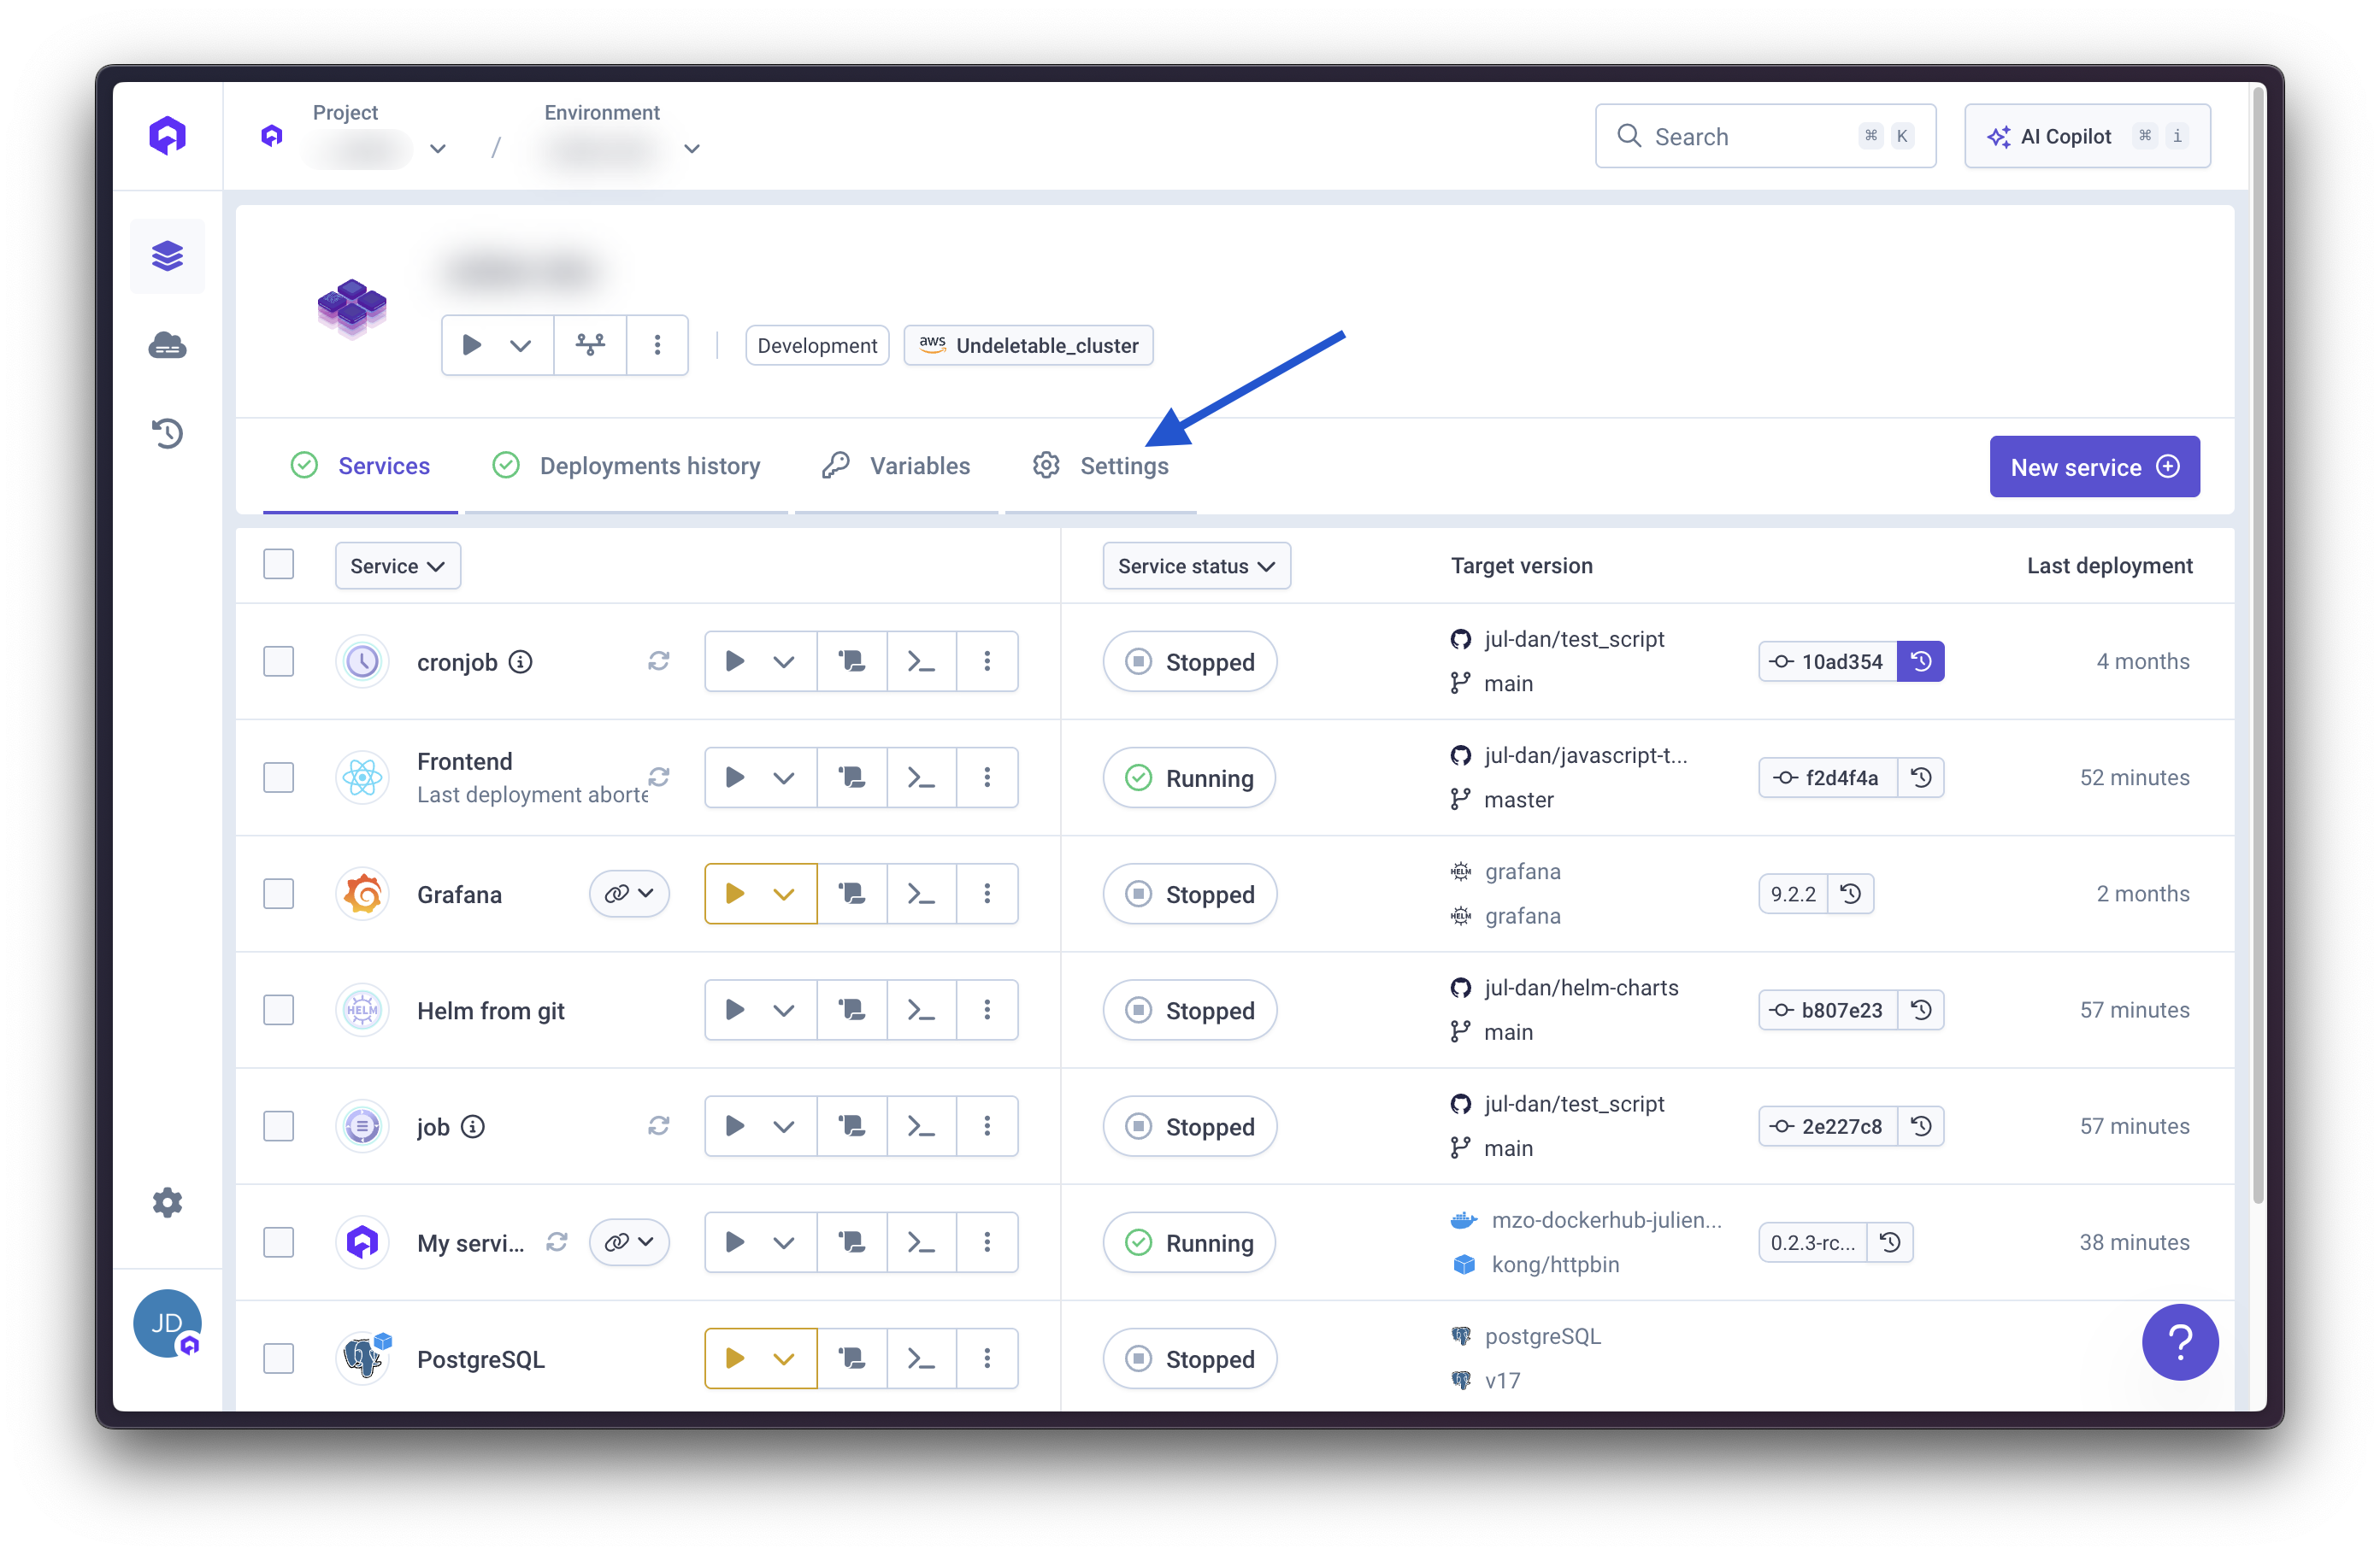Open the Clusters cloud icon in the sidebar

(167, 346)
